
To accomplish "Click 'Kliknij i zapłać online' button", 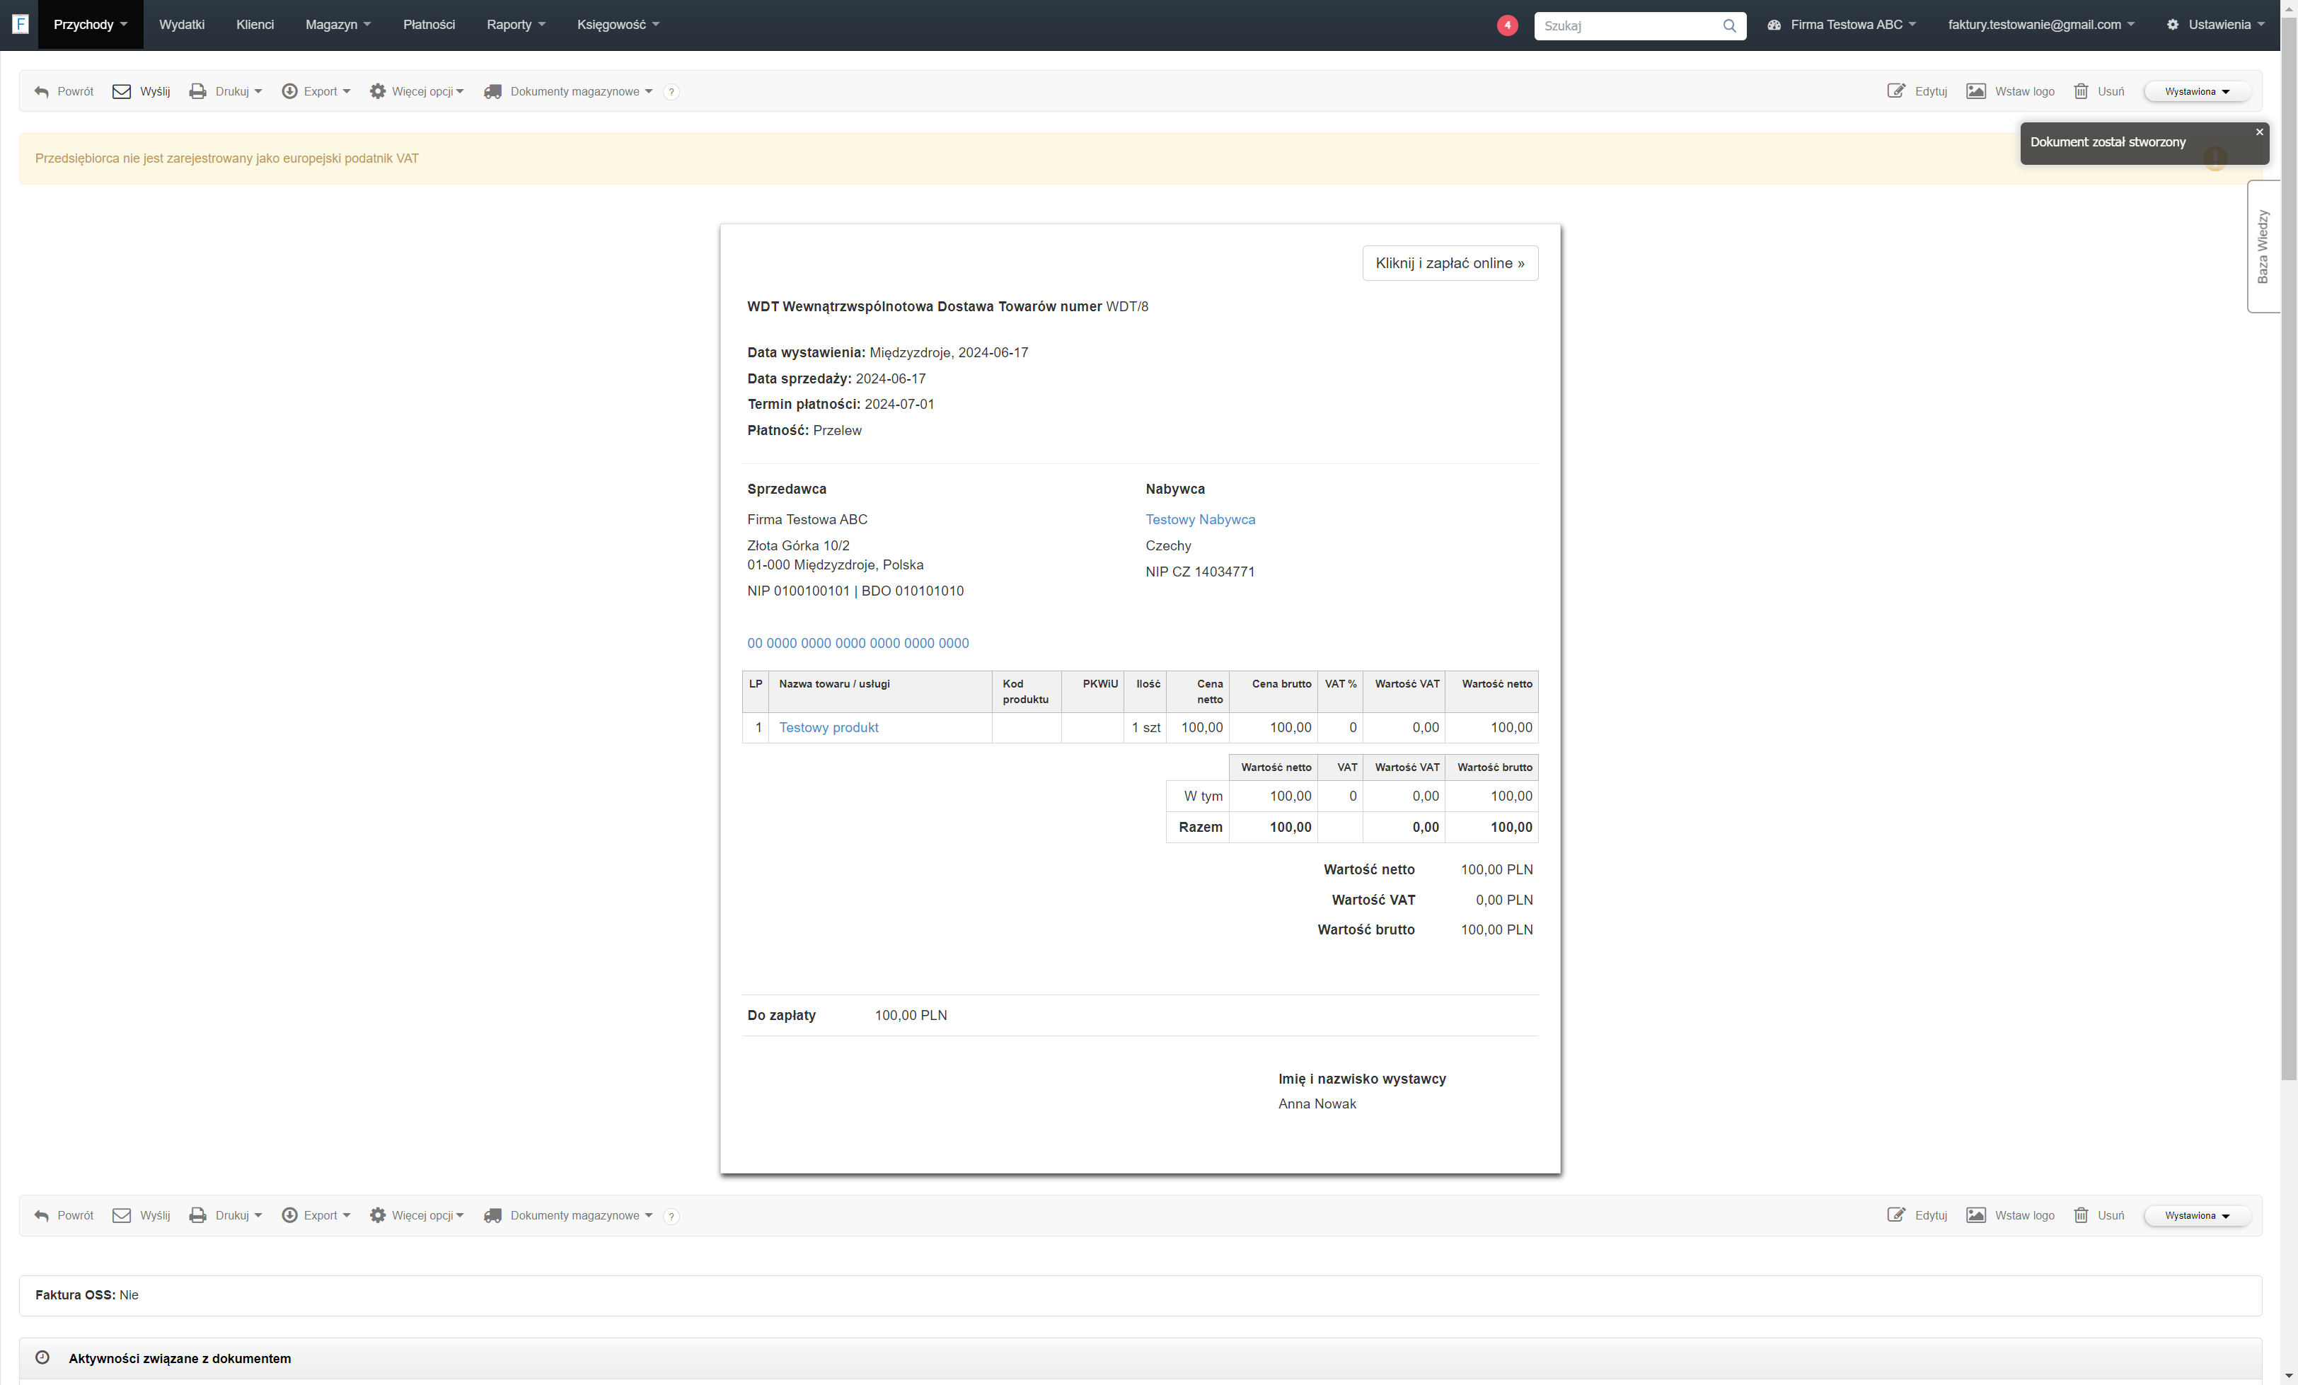I will [1449, 263].
